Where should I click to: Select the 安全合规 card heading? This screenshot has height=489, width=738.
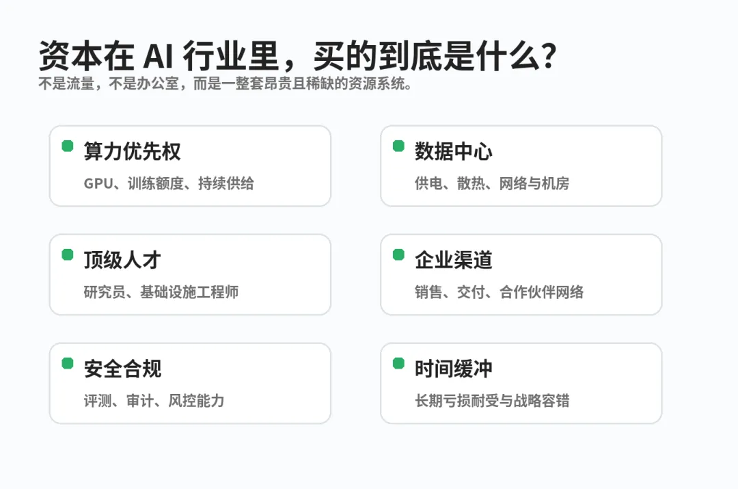click(x=122, y=369)
